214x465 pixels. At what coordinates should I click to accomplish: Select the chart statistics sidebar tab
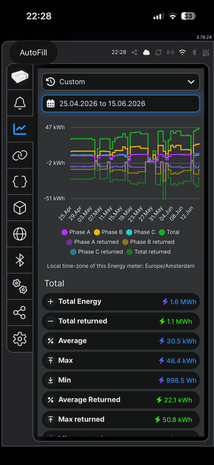[20, 129]
